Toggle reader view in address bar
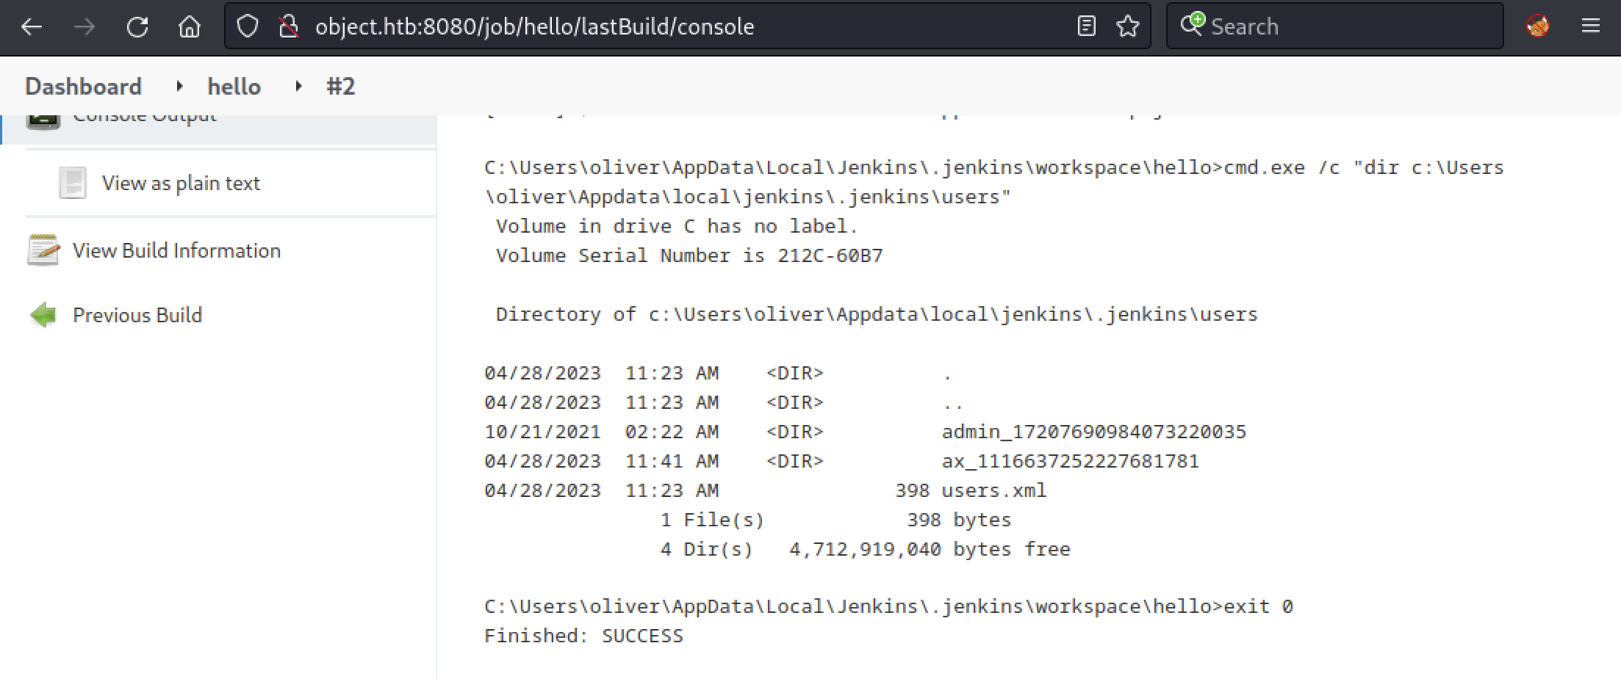Screen dimensions: 1621x679 [x=1086, y=27]
